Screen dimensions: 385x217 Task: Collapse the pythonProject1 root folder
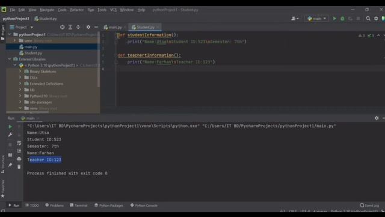tap(10, 34)
